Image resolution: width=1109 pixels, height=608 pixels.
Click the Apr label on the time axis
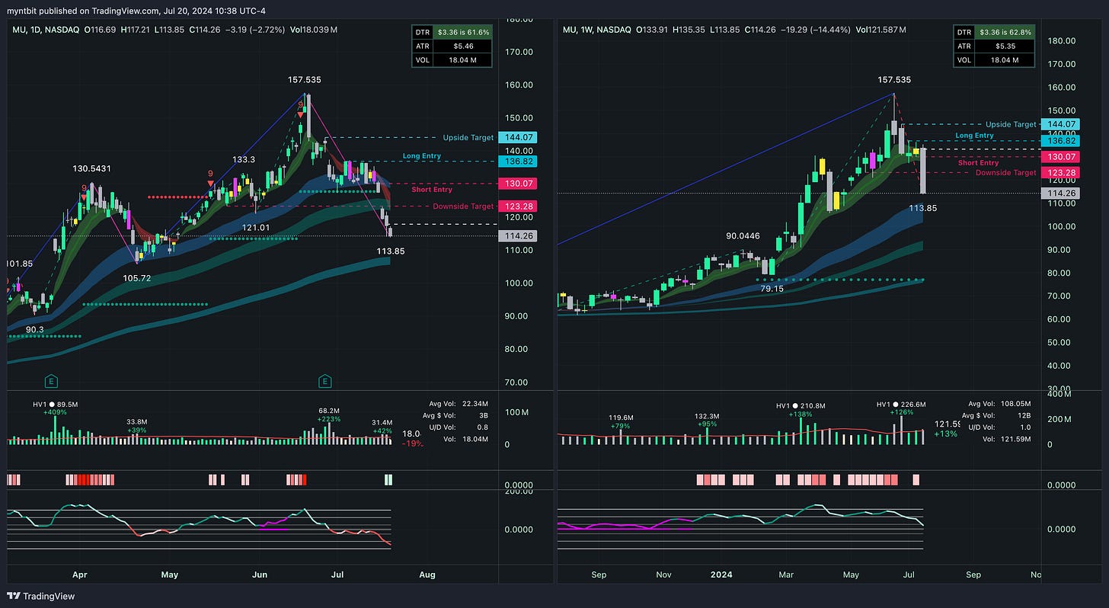[80, 574]
